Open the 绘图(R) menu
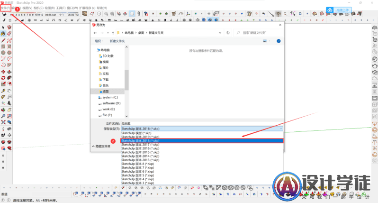 50,8
